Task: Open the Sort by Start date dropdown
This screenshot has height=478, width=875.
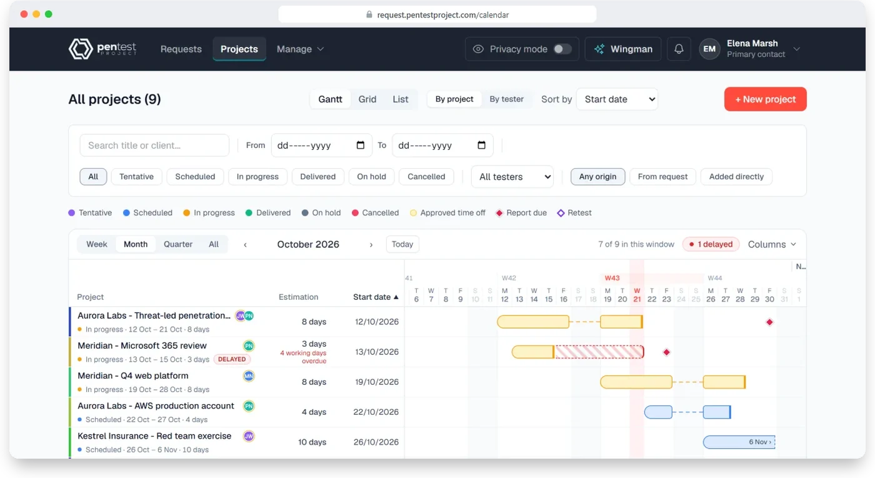Action: 617,99
